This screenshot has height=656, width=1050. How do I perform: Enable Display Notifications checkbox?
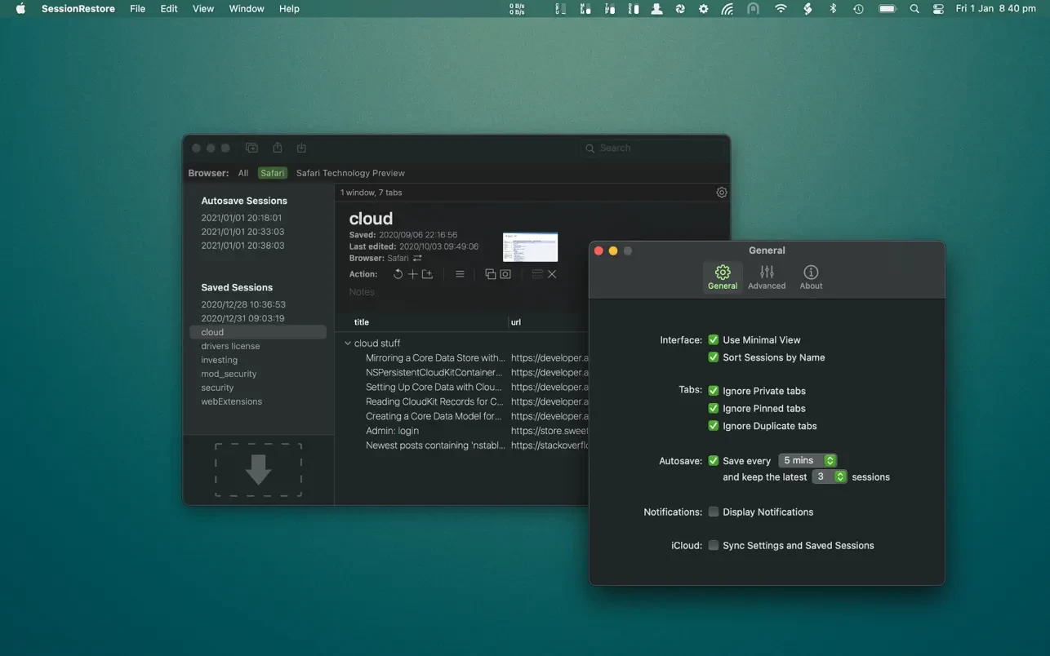[x=713, y=512]
